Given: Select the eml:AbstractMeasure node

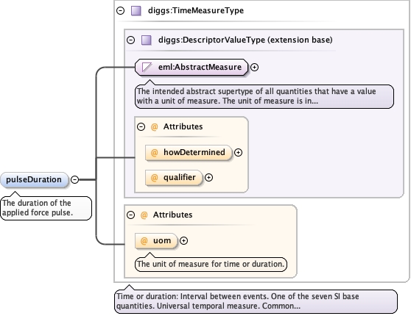Looking at the screenshot, I should pos(192,67).
